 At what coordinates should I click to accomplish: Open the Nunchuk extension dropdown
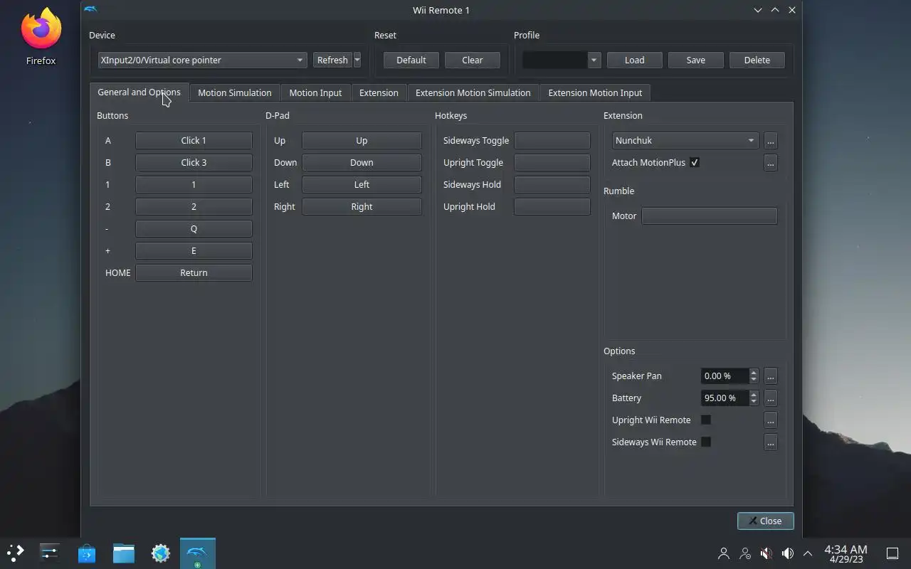685,141
